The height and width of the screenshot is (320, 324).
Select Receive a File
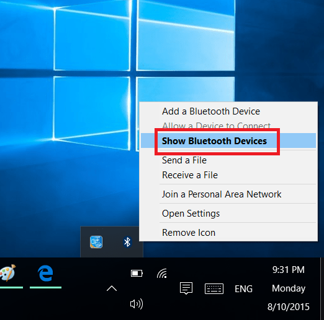(228, 175)
